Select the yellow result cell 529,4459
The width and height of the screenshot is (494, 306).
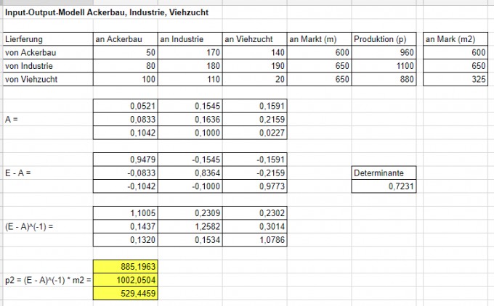(x=126, y=294)
